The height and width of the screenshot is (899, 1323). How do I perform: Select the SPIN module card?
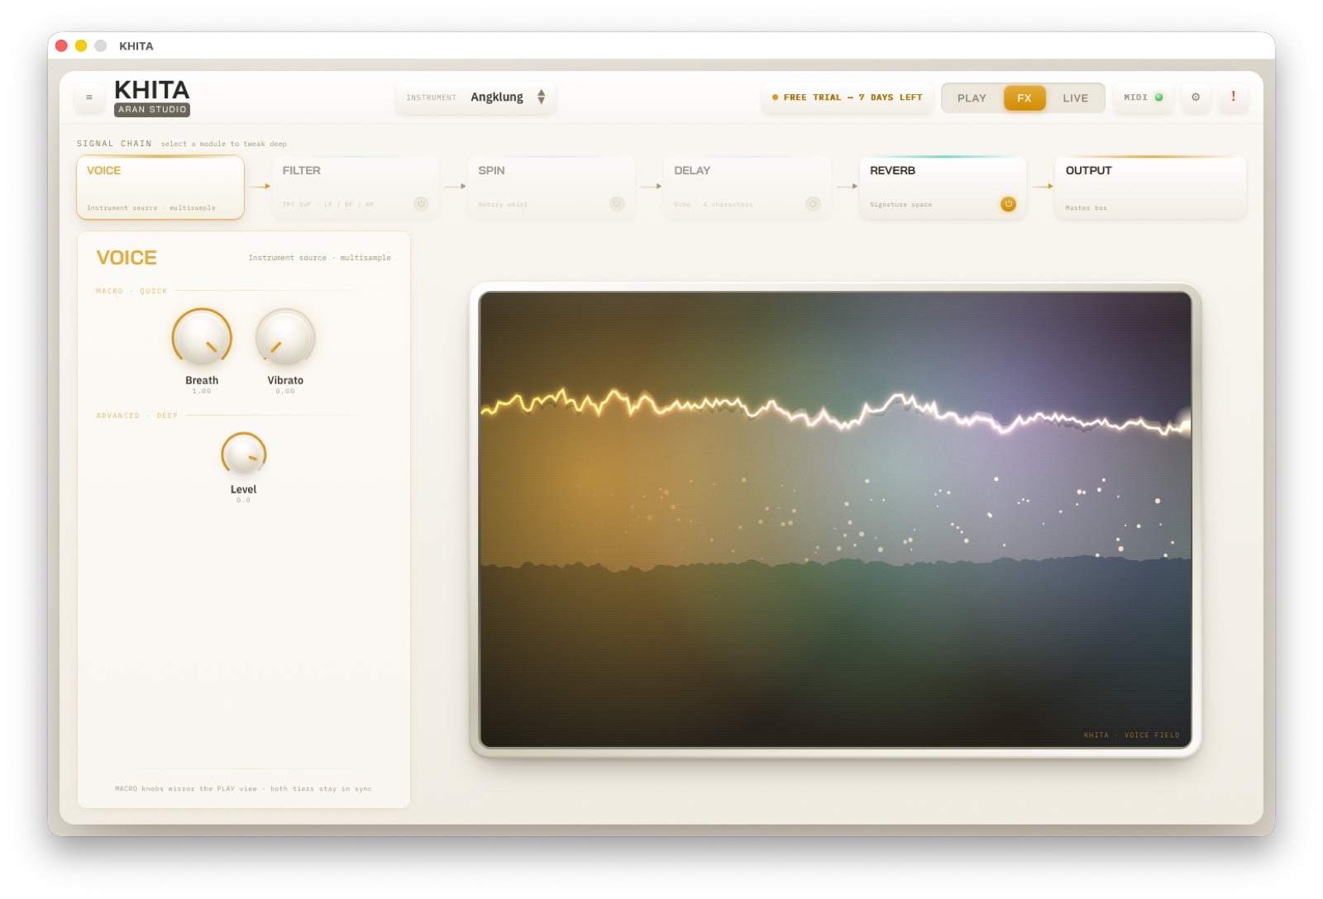point(552,188)
